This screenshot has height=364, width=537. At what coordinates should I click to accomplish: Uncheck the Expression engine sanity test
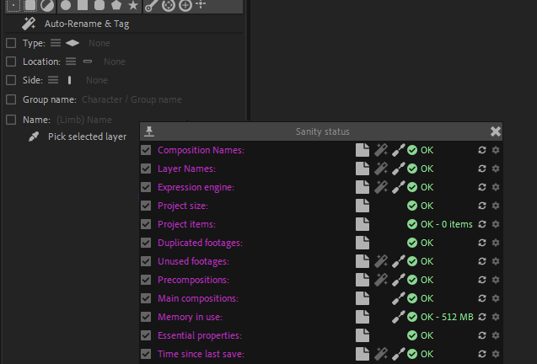(x=146, y=187)
